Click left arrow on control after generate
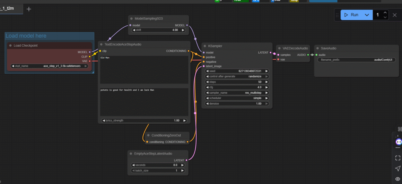Viewport: 402px width, 184px height. (207, 77)
